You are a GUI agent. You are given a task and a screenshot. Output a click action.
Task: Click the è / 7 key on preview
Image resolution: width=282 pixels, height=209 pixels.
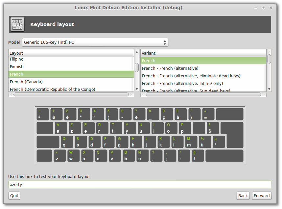tap(139, 114)
